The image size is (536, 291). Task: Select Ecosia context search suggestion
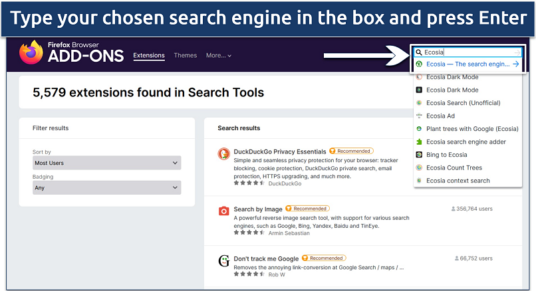point(458,181)
